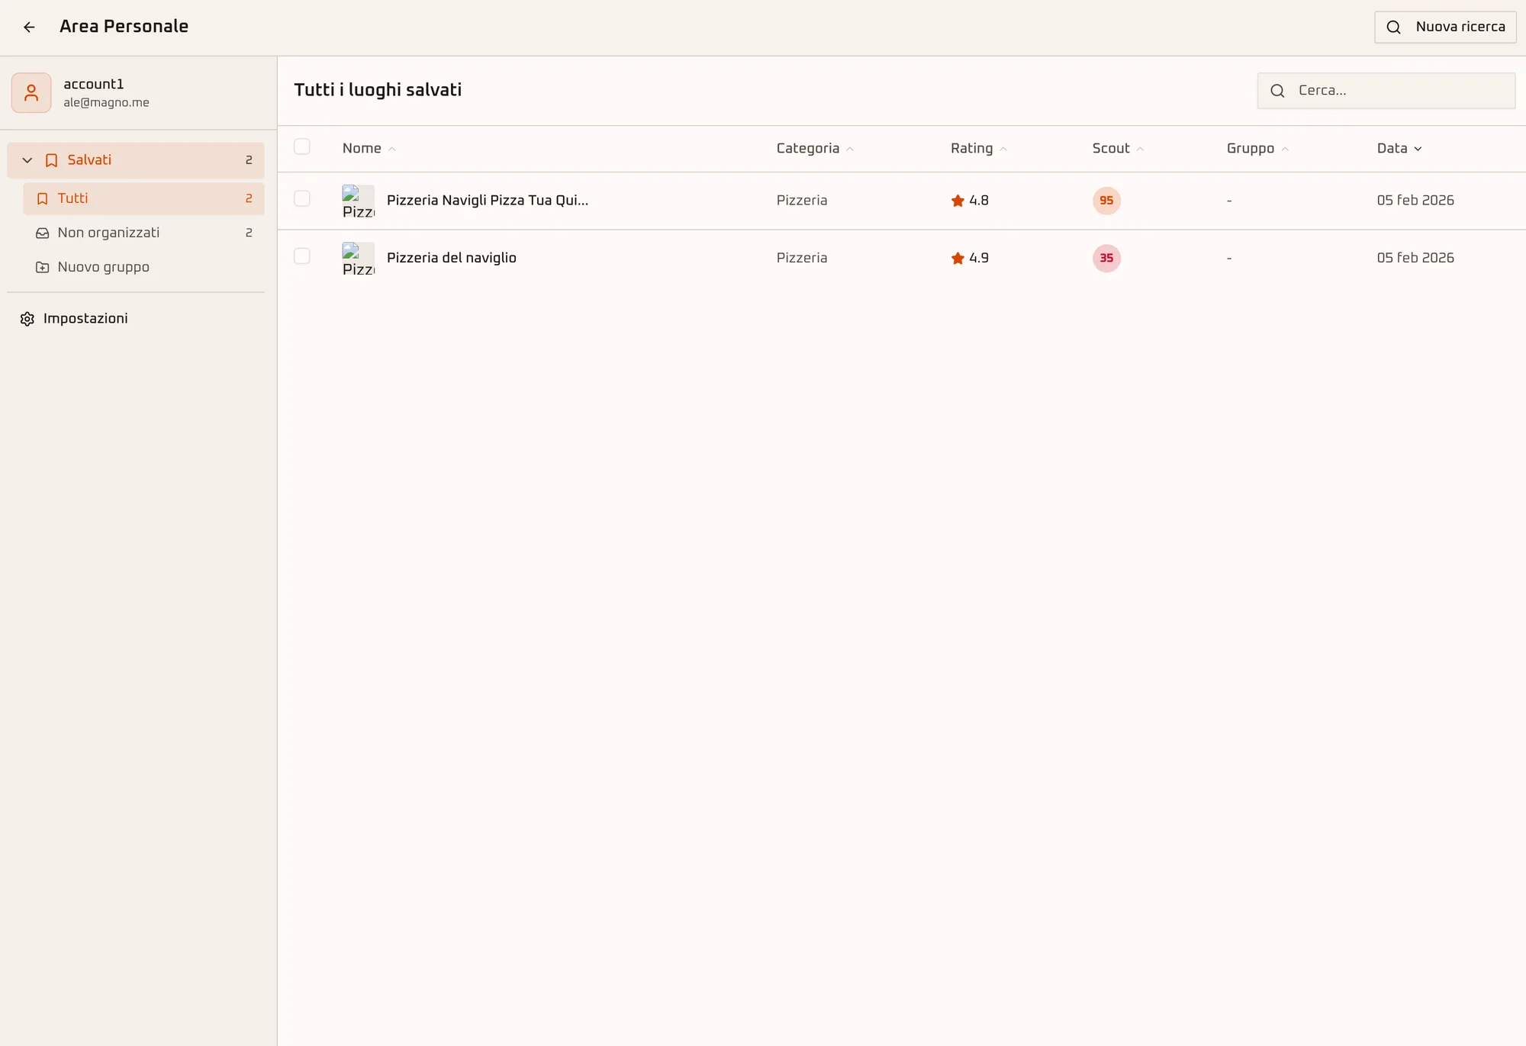Sort by the Rating column
The width and height of the screenshot is (1526, 1046).
[978, 148]
